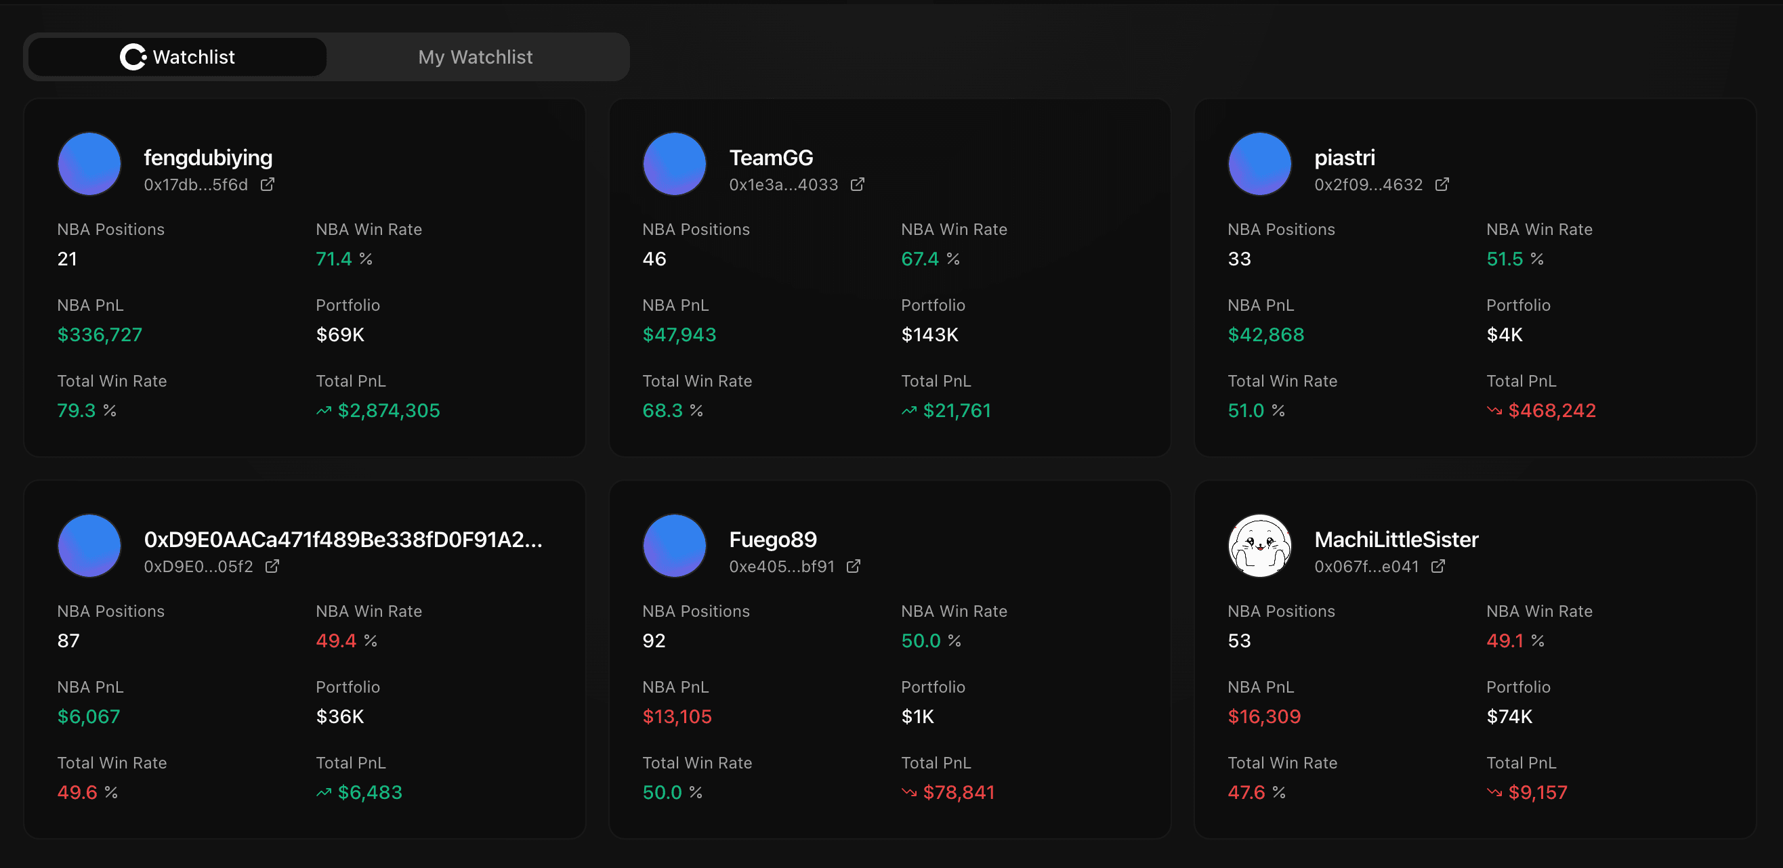This screenshot has width=1783, height=868.
Task: Click the downward trend arrow beside $468,242
Action: (x=1494, y=410)
